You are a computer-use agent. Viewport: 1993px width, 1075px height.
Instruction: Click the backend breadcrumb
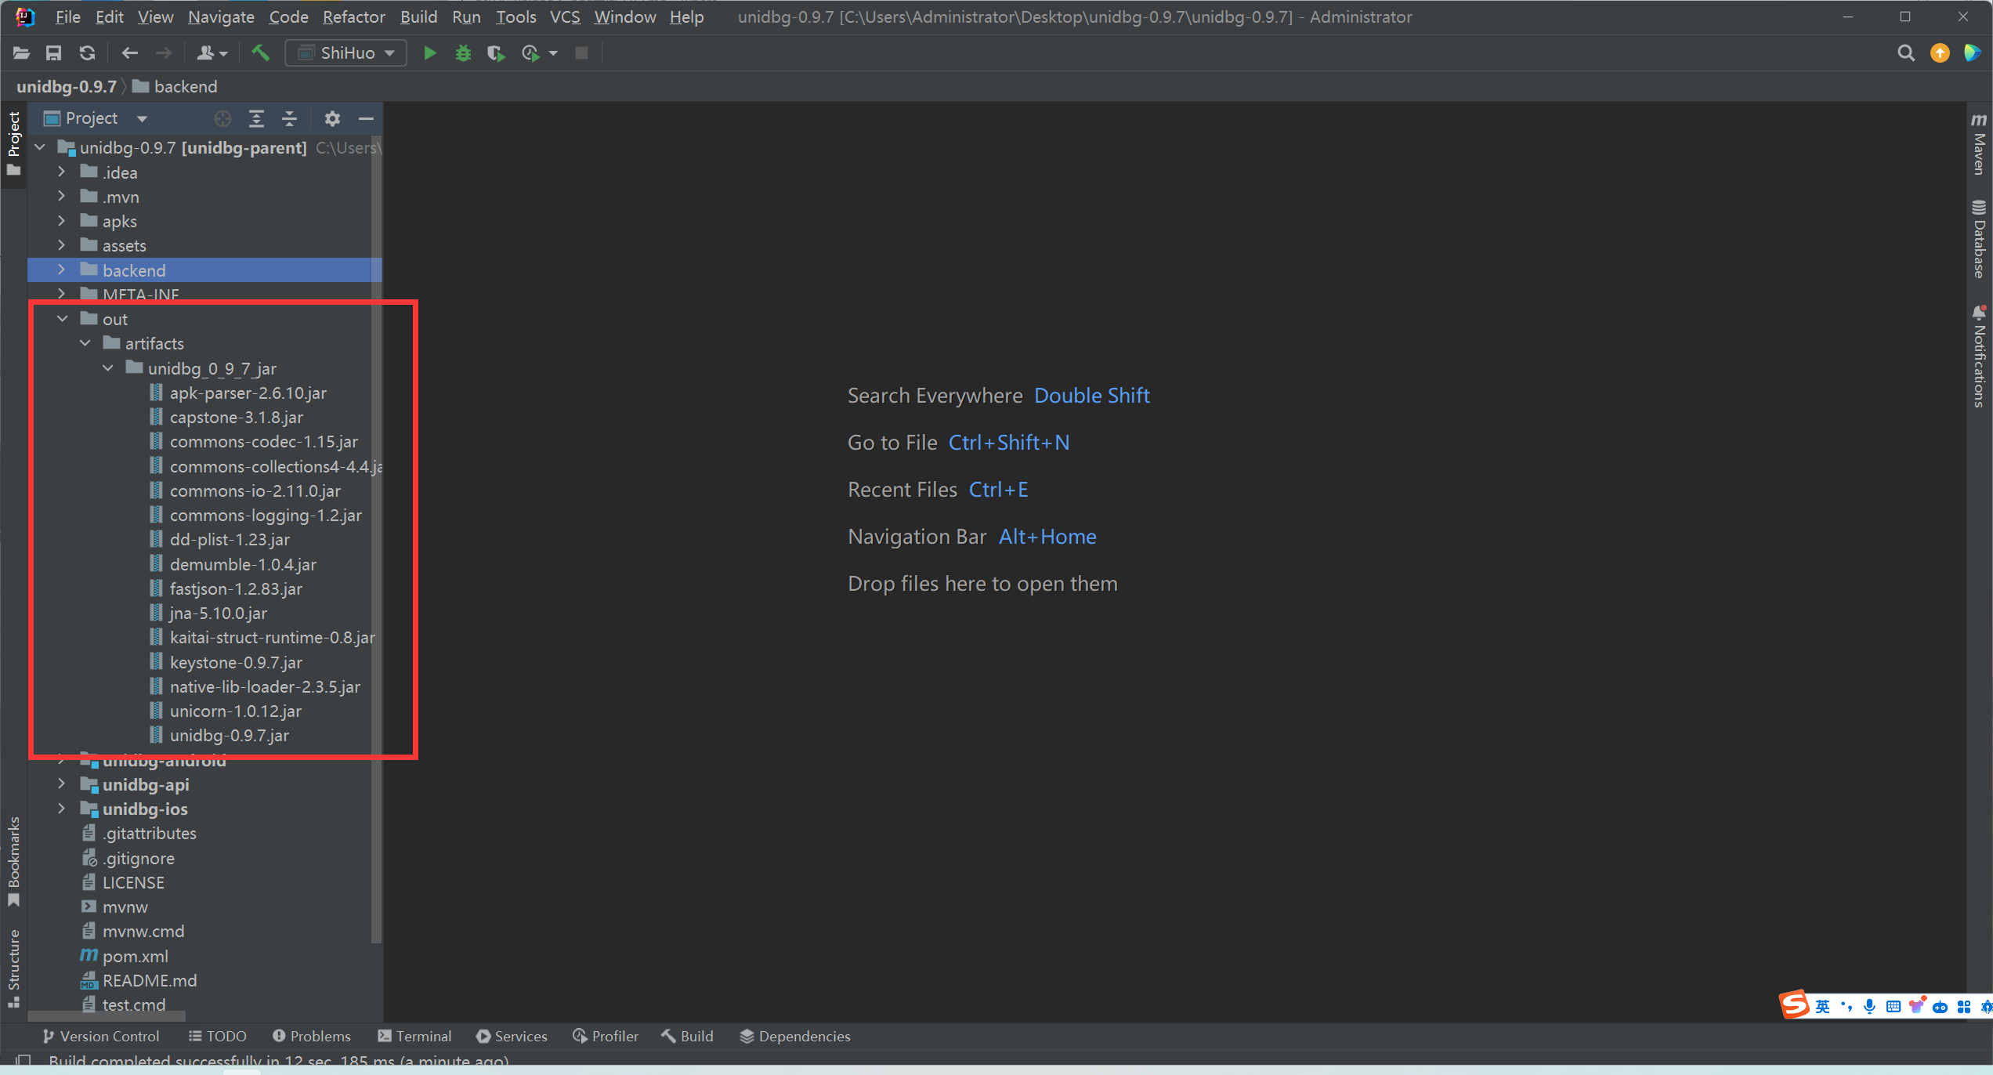coord(175,86)
